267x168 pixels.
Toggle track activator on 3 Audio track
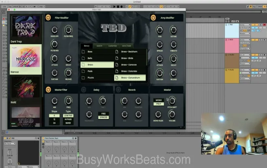(255, 55)
